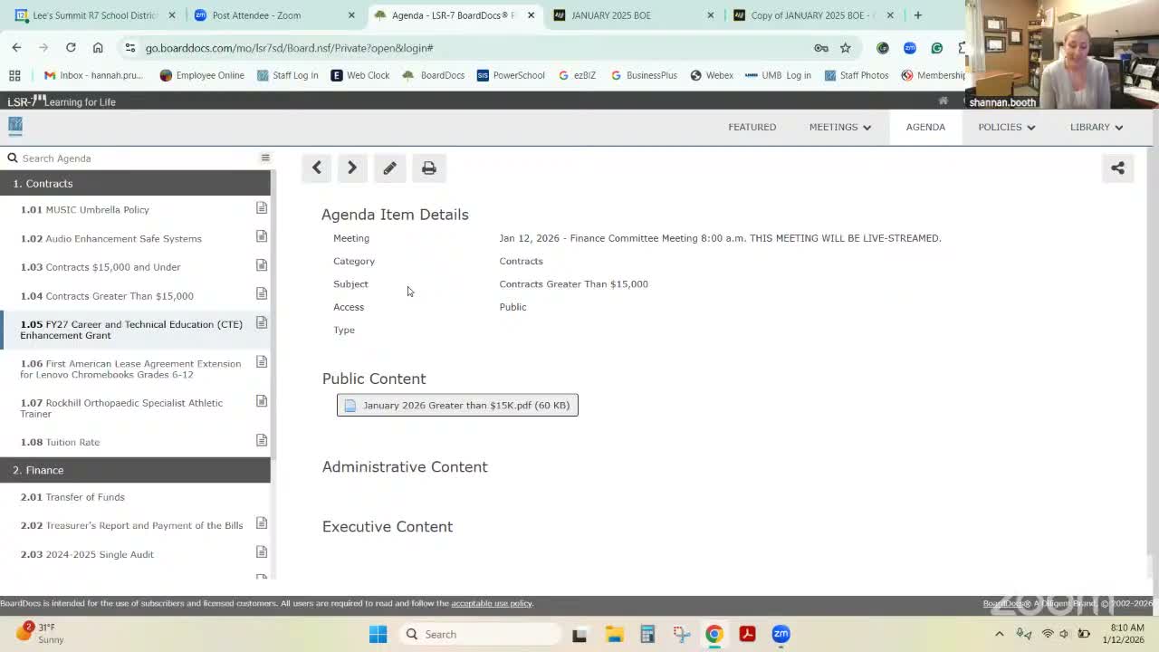Open the Meetings dropdown menu
This screenshot has height=652, width=1159.
point(840,127)
